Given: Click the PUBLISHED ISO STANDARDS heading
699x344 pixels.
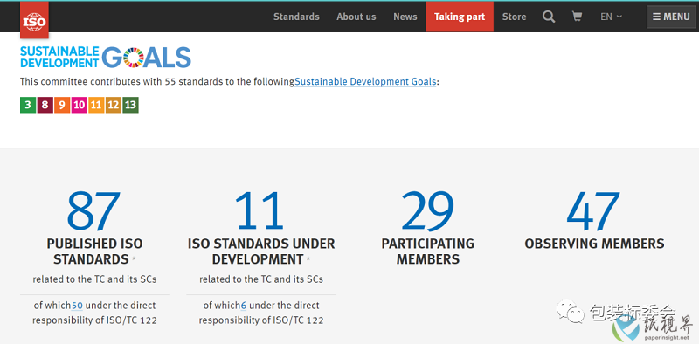Looking at the screenshot, I should pyautogui.click(x=94, y=251).
